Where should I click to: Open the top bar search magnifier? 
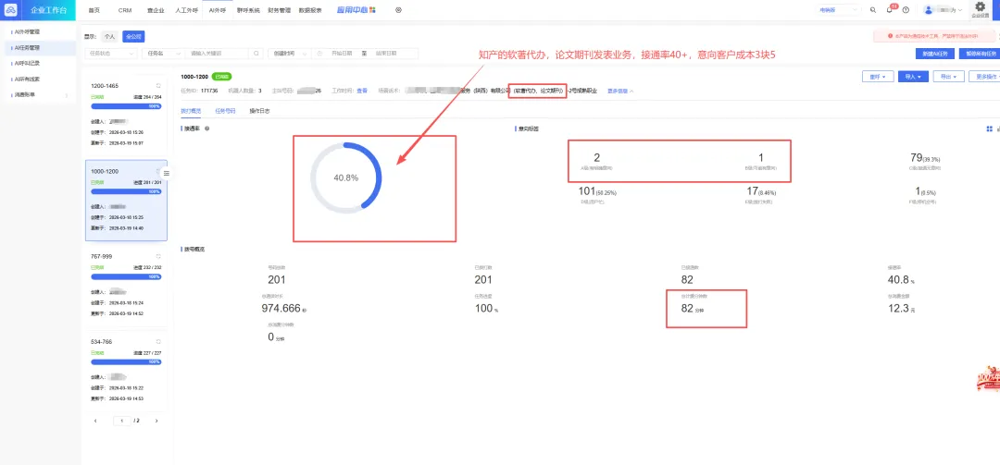point(873,10)
